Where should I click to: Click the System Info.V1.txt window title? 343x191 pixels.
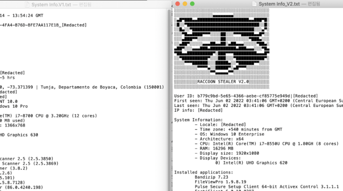coord(51,5)
